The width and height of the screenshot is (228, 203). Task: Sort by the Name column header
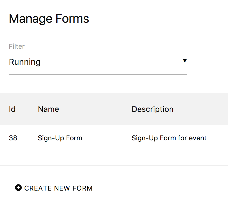click(48, 109)
